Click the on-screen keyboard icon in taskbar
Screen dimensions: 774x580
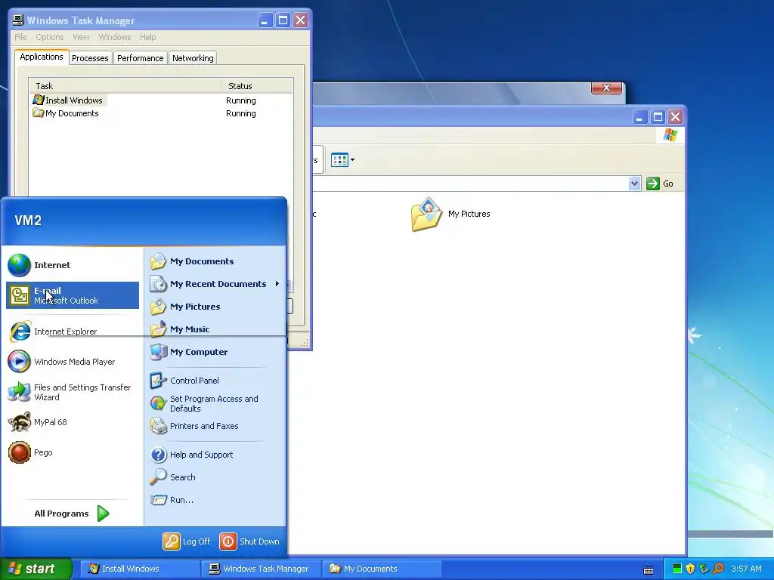pyautogui.click(x=648, y=569)
